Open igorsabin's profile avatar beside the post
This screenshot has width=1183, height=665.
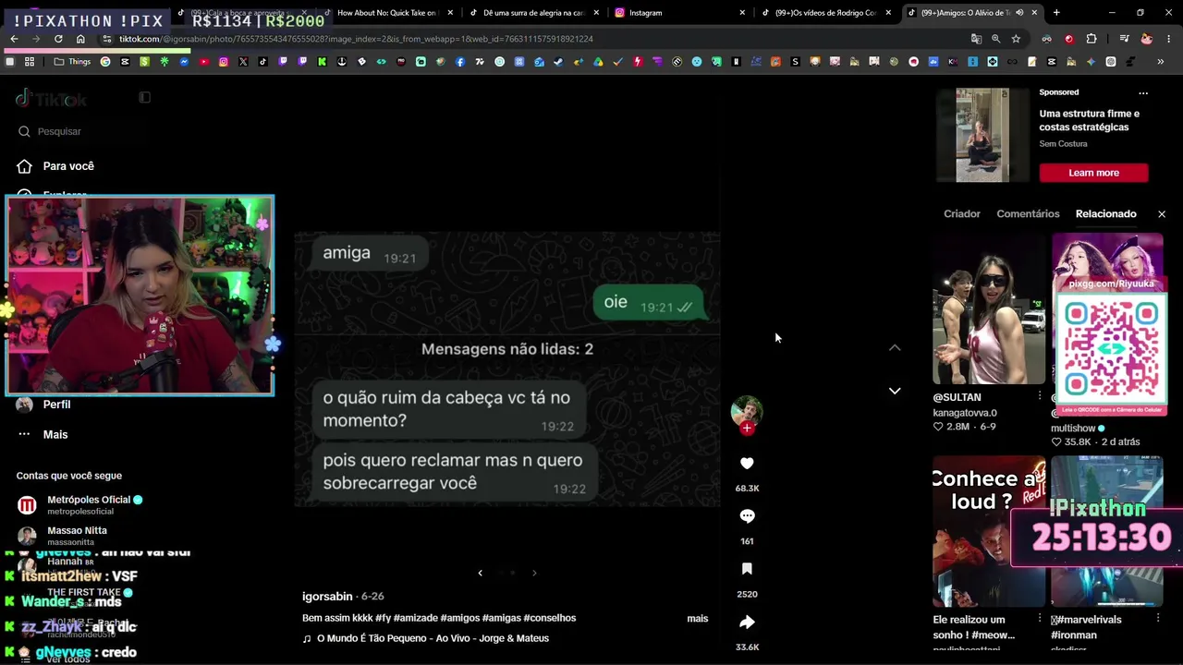tap(747, 411)
